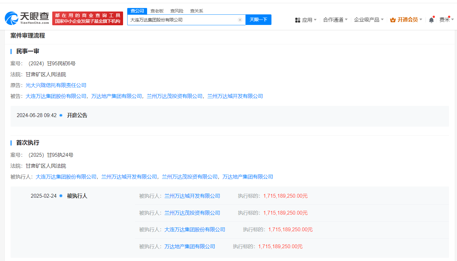
Task: Click execution amount in 兰州万达城开发 row
Action: [286, 196]
